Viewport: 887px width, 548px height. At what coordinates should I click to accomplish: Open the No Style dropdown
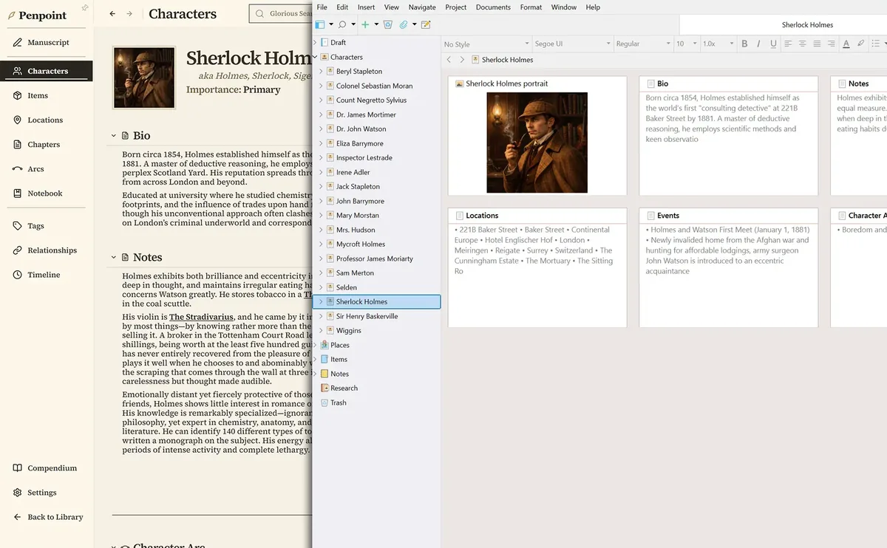point(486,44)
